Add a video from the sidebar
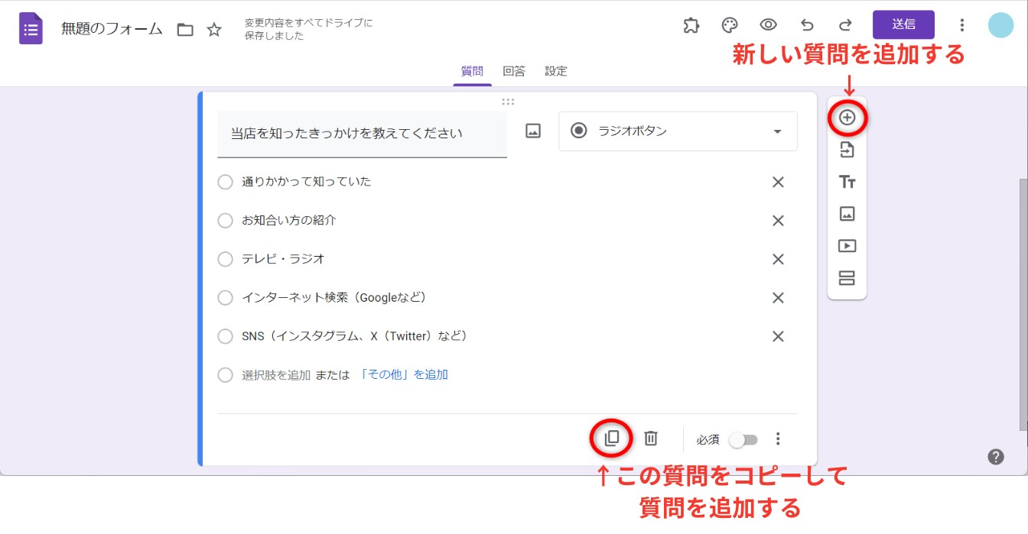 pyautogui.click(x=847, y=246)
